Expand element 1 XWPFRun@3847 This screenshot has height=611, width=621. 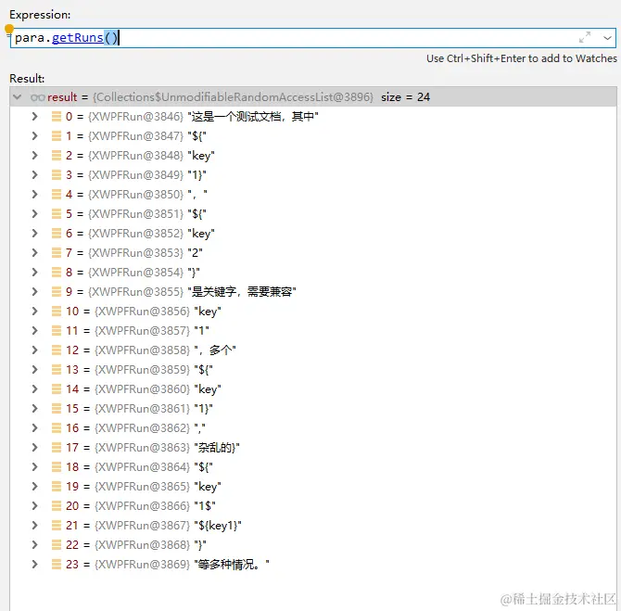coord(35,135)
